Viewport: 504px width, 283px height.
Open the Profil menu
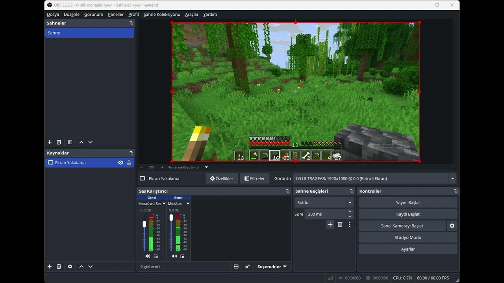pyautogui.click(x=133, y=15)
